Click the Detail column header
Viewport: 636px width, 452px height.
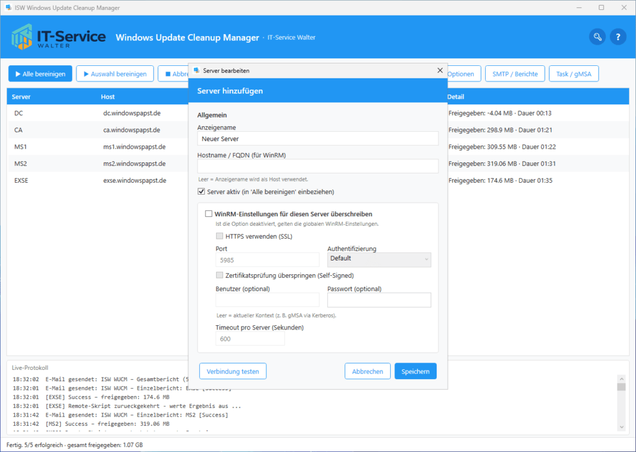pyautogui.click(x=455, y=96)
